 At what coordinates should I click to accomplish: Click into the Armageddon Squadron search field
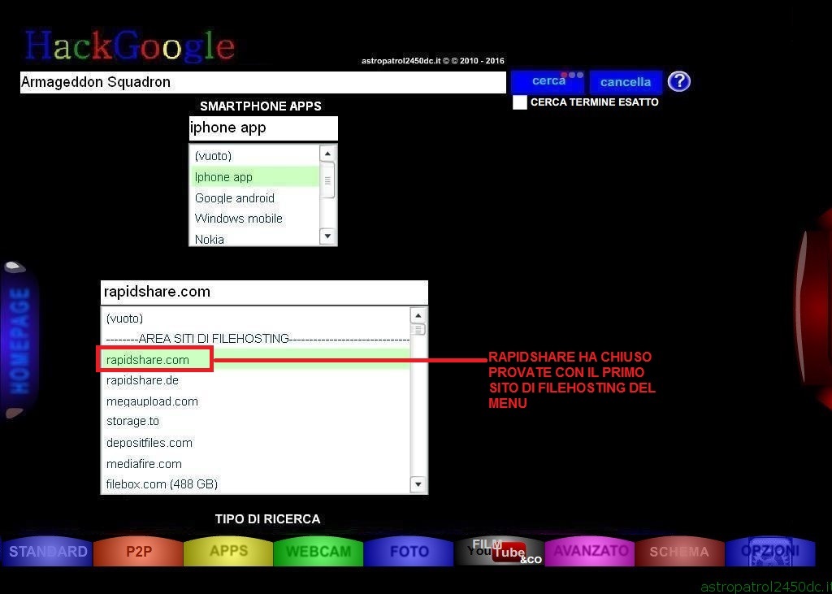point(263,82)
